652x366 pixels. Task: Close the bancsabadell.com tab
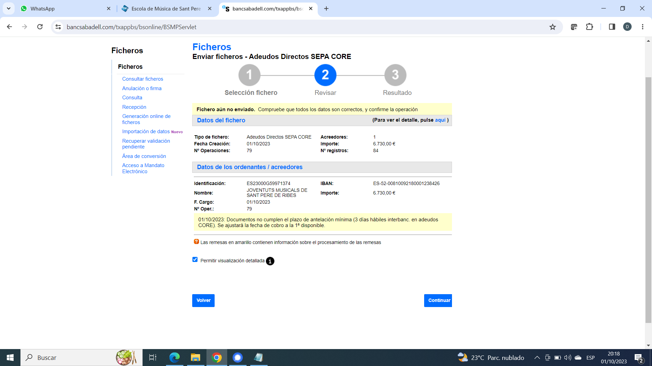[311, 8]
